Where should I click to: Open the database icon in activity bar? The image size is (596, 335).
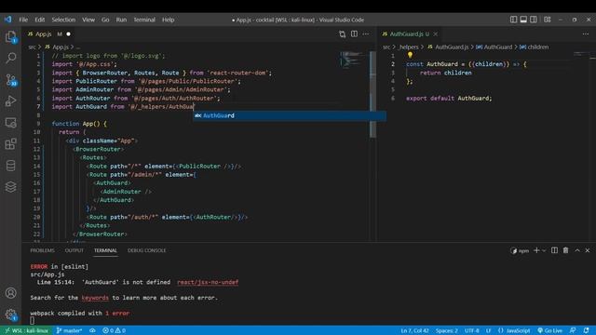click(10, 166)
